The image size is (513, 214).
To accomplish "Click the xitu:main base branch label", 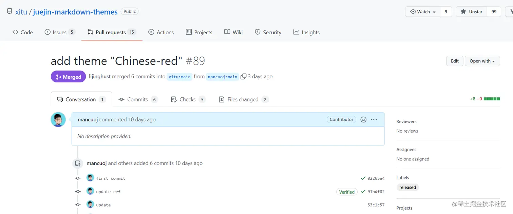I will (179, 77).
